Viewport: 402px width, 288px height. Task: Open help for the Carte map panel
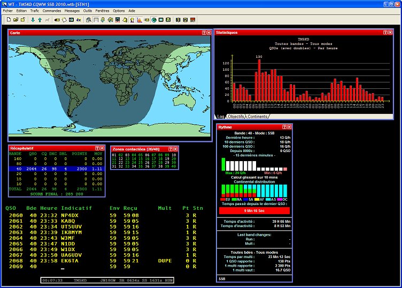[x=204, y=33]
